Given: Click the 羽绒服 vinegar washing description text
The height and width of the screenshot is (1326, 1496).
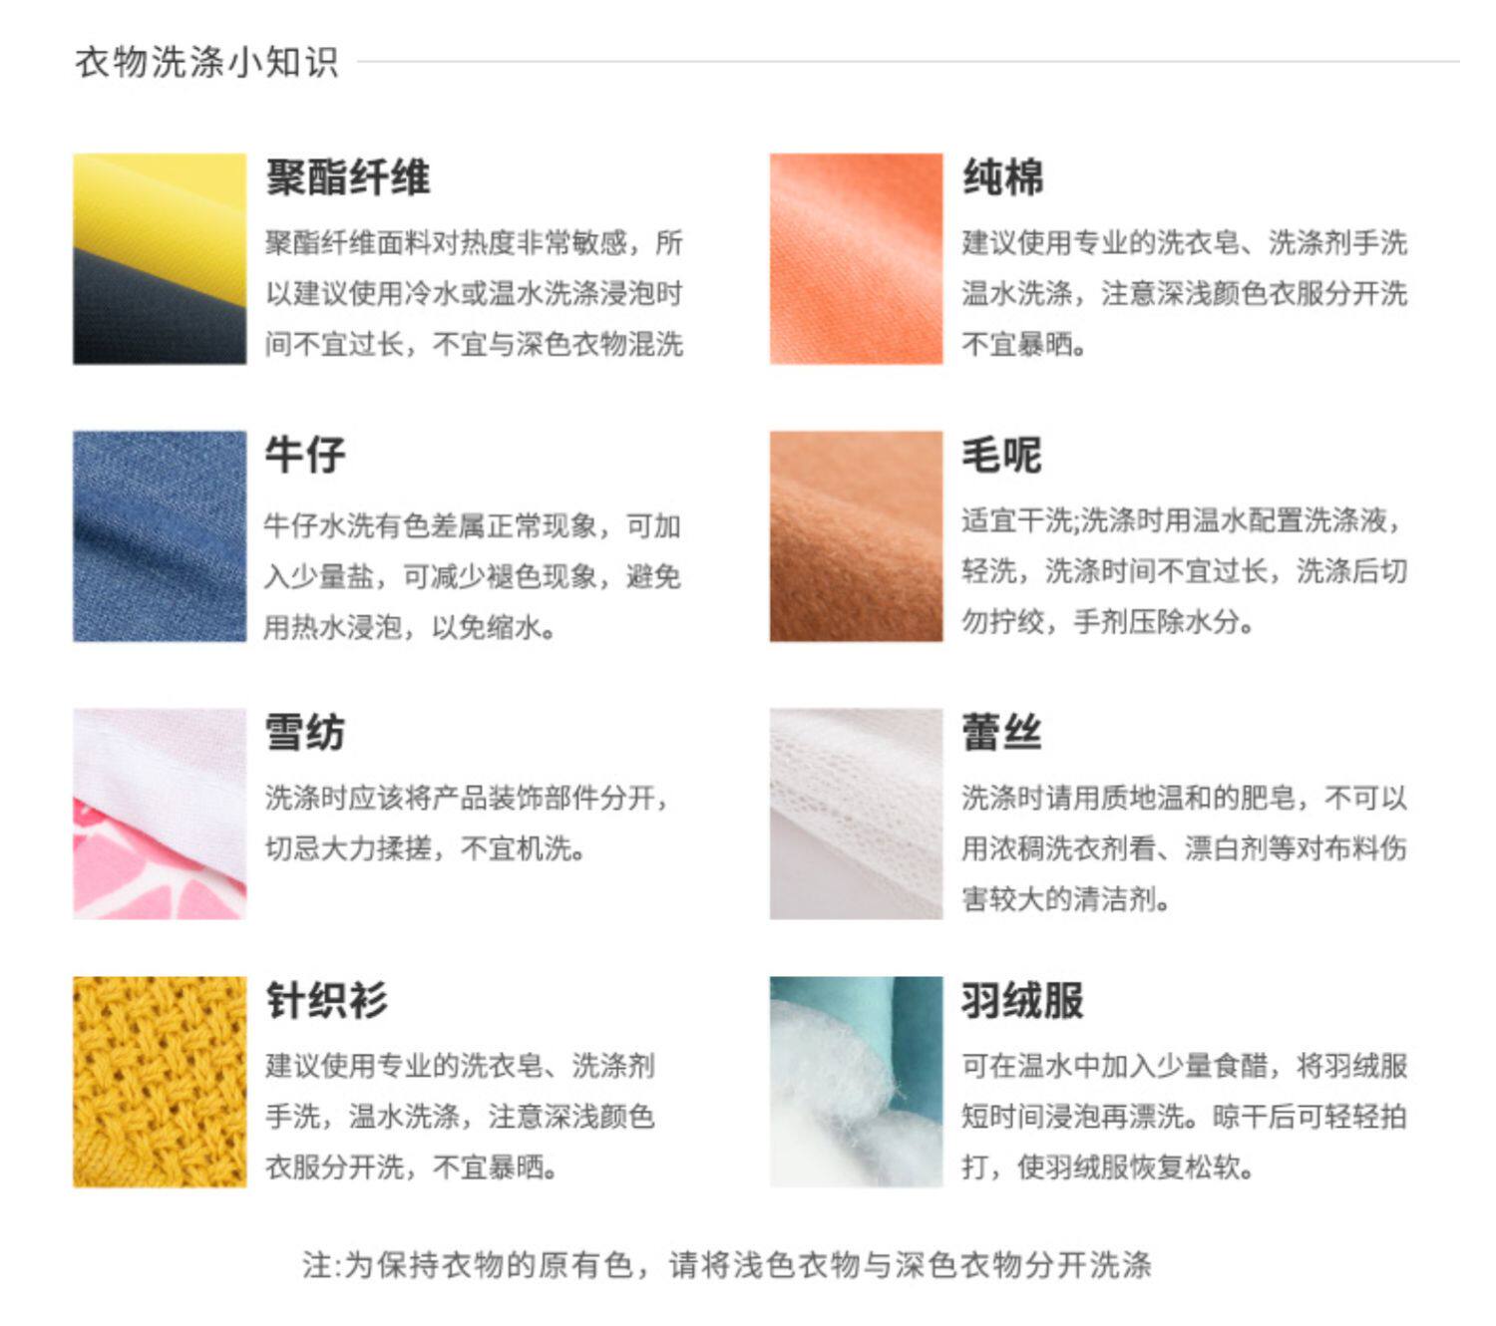Looking at the screenshot, I should (1184, 1116).
